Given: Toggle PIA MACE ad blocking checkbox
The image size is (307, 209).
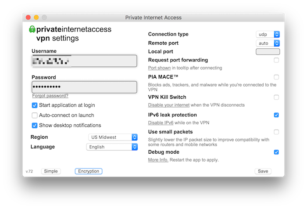Looking at the screenshot, I should point(276,77).
